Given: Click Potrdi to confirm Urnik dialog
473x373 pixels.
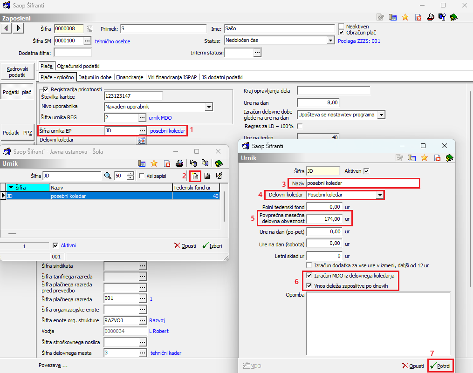Looking at the screenshot, I should point(440,366).
